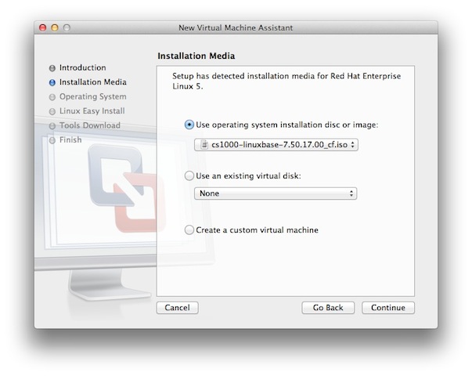Open the 'None' virtual disk dropdown
This screenshot has height=376, width=472.
point(276,193)
